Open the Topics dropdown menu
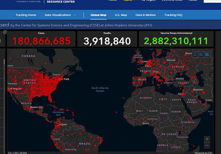This screenshot has height=154, width=221. click(129, 1)
